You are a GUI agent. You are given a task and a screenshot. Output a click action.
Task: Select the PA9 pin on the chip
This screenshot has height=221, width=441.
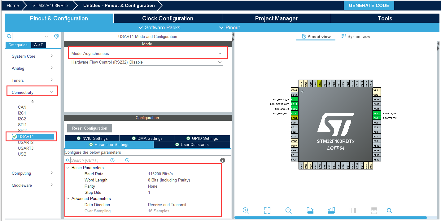coord(377,118)
